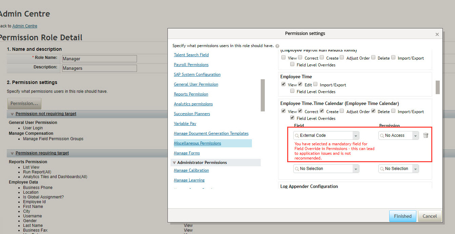Uncheck View in the Employee Time section
The width and height of the screenshot is (455, 234).
(x=283, y=84)
